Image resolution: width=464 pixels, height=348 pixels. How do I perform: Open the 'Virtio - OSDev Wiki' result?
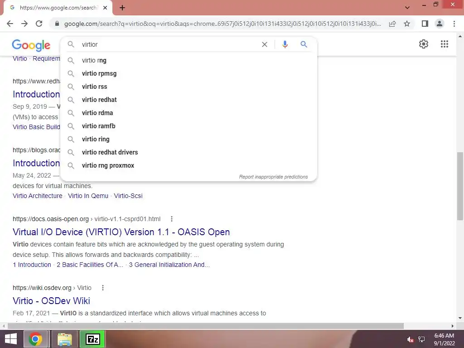[x=51, y=301]
